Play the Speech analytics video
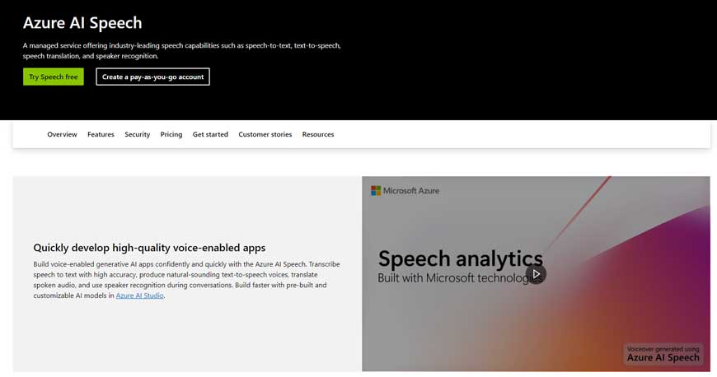Image resolution: width=717 pixels, height=377 pixels. pyautogui.click(x=536, y=274)
